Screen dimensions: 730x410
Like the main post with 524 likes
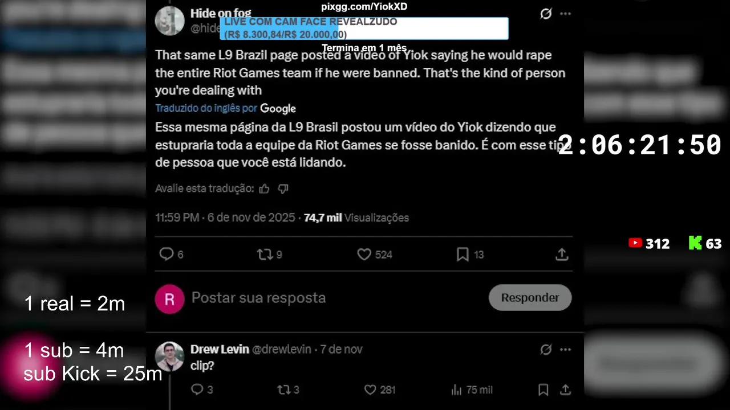pos(364,255)
